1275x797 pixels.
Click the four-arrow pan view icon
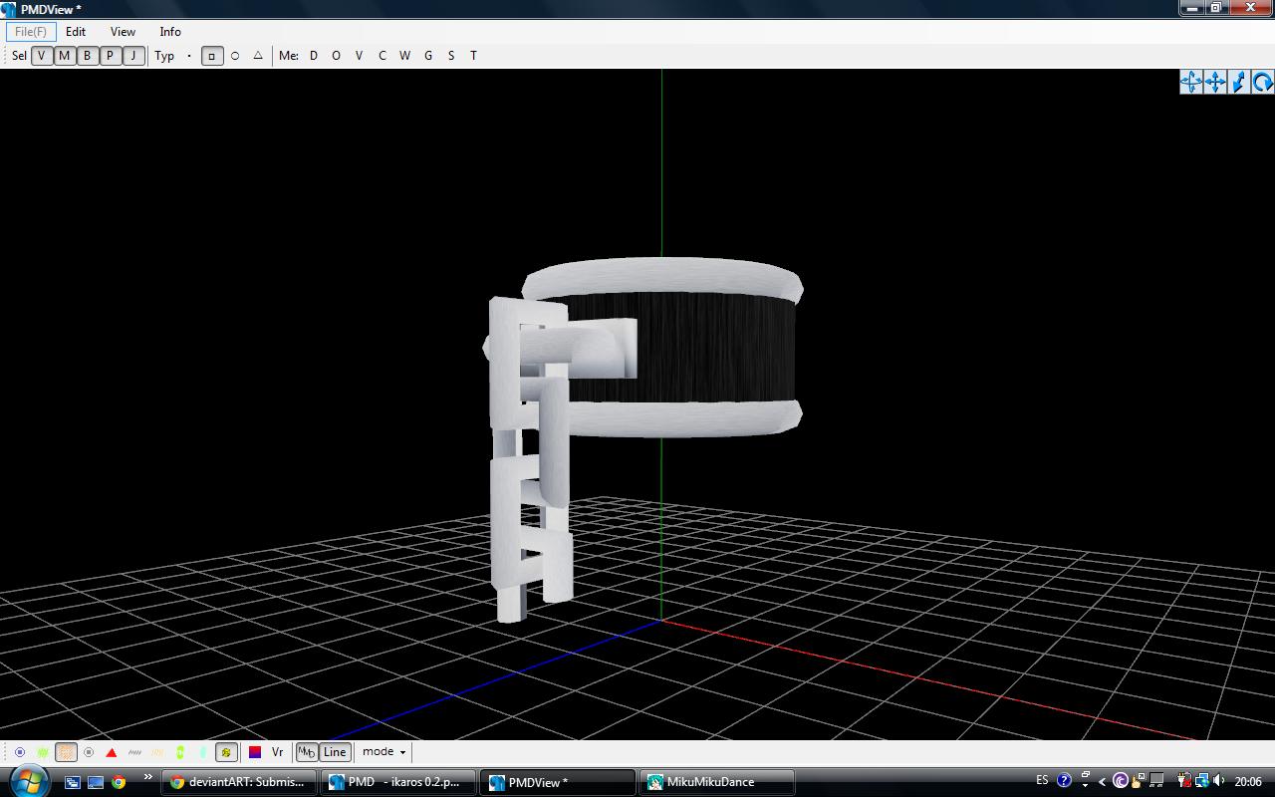1215,82
